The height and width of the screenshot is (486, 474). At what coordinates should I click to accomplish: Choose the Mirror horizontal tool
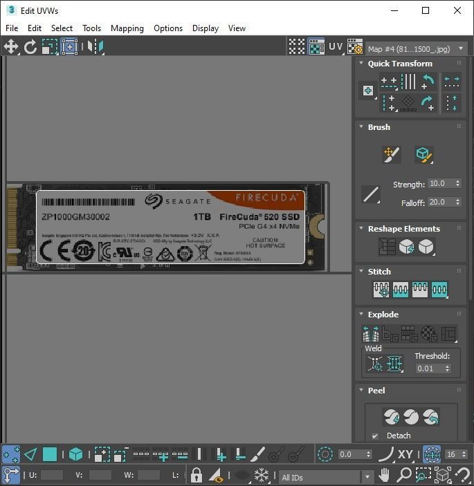pos(95,47)
